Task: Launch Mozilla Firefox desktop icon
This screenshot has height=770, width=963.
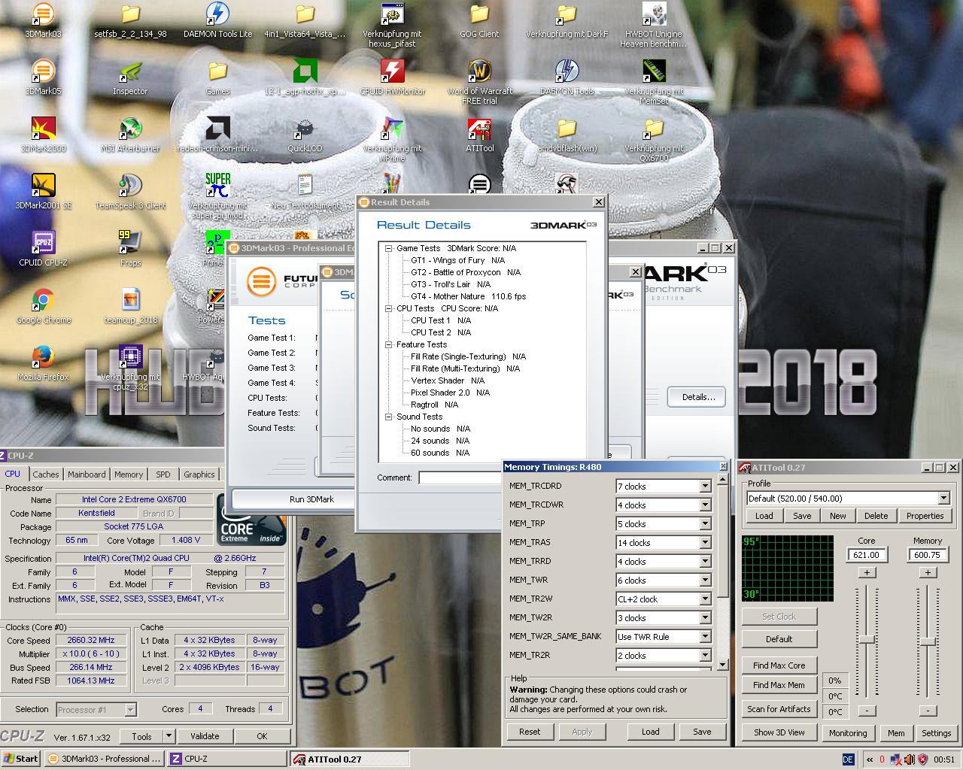Action: 43,363
